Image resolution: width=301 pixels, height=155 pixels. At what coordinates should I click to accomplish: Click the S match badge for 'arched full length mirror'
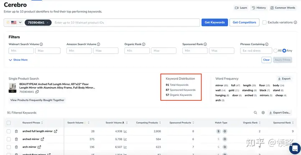pos(218,131)
